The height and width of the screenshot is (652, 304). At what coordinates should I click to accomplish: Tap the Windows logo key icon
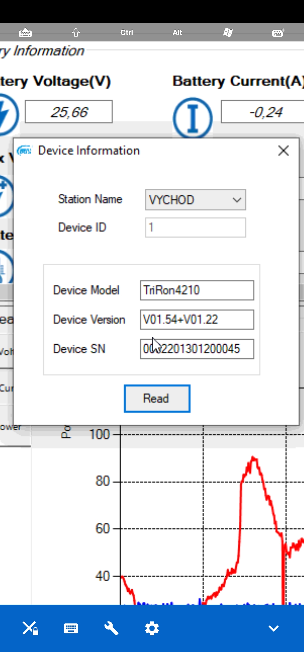coord(228,32)
